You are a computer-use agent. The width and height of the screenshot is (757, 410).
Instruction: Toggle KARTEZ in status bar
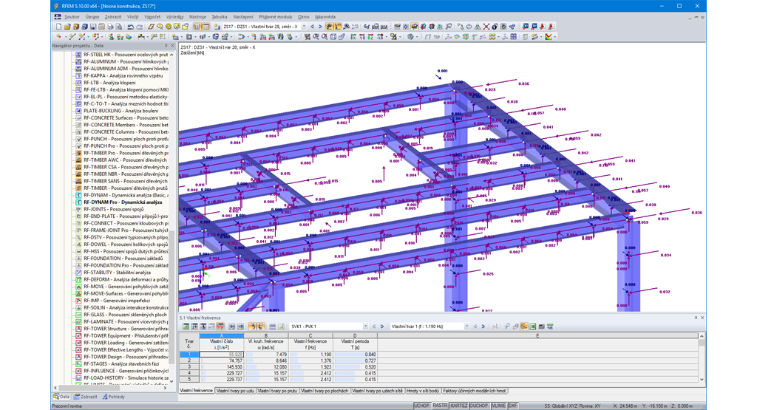[458, 406]
